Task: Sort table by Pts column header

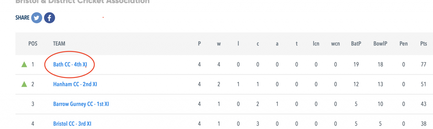Action: tap(424, 44)
